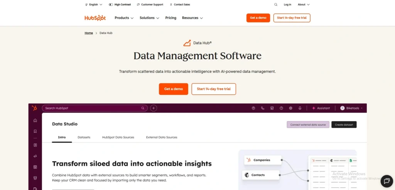Click the Home icon in the purple sidebar

[35, 120]
